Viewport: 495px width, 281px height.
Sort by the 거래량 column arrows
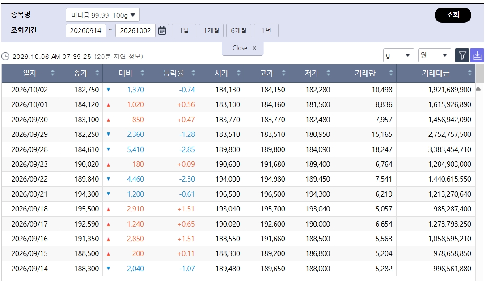click(391, 73)
